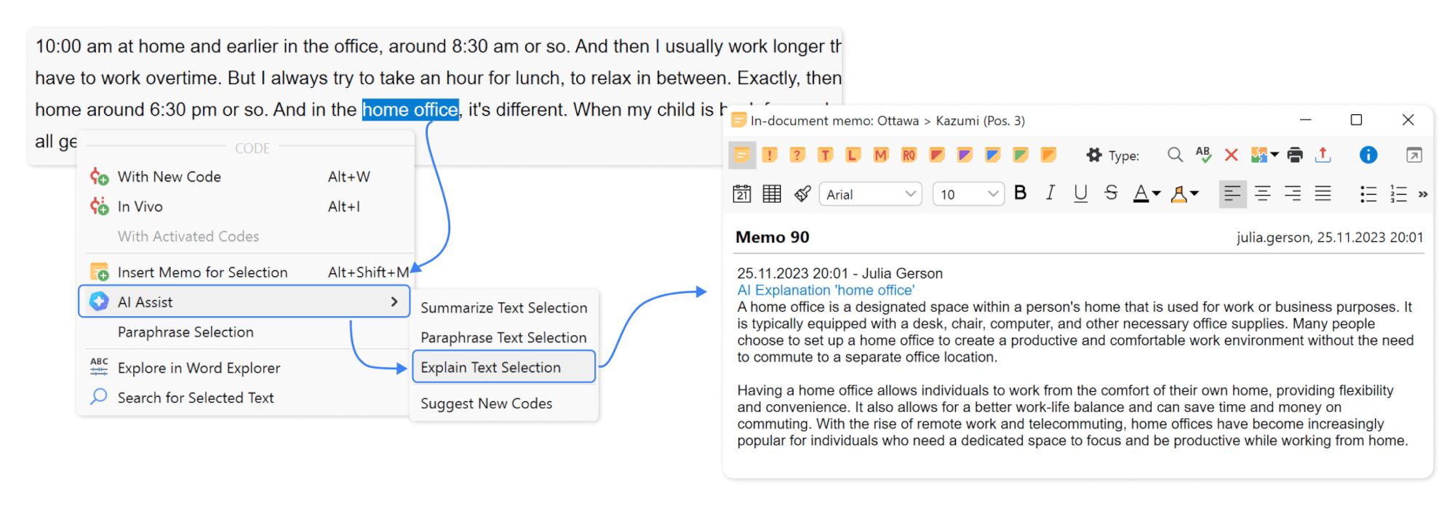
Task: Expand the toolbar overflow chevron
Action: tap(1423, 194)
